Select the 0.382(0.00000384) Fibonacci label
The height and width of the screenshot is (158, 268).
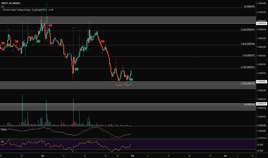(248, 44)
